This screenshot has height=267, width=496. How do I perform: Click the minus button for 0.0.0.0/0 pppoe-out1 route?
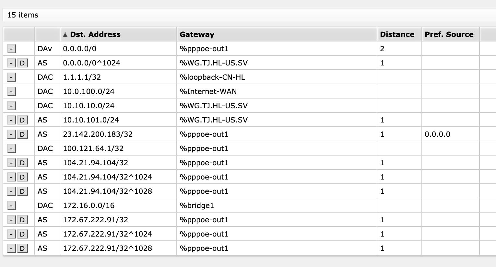pyautogui.click(x=11, y=49)
